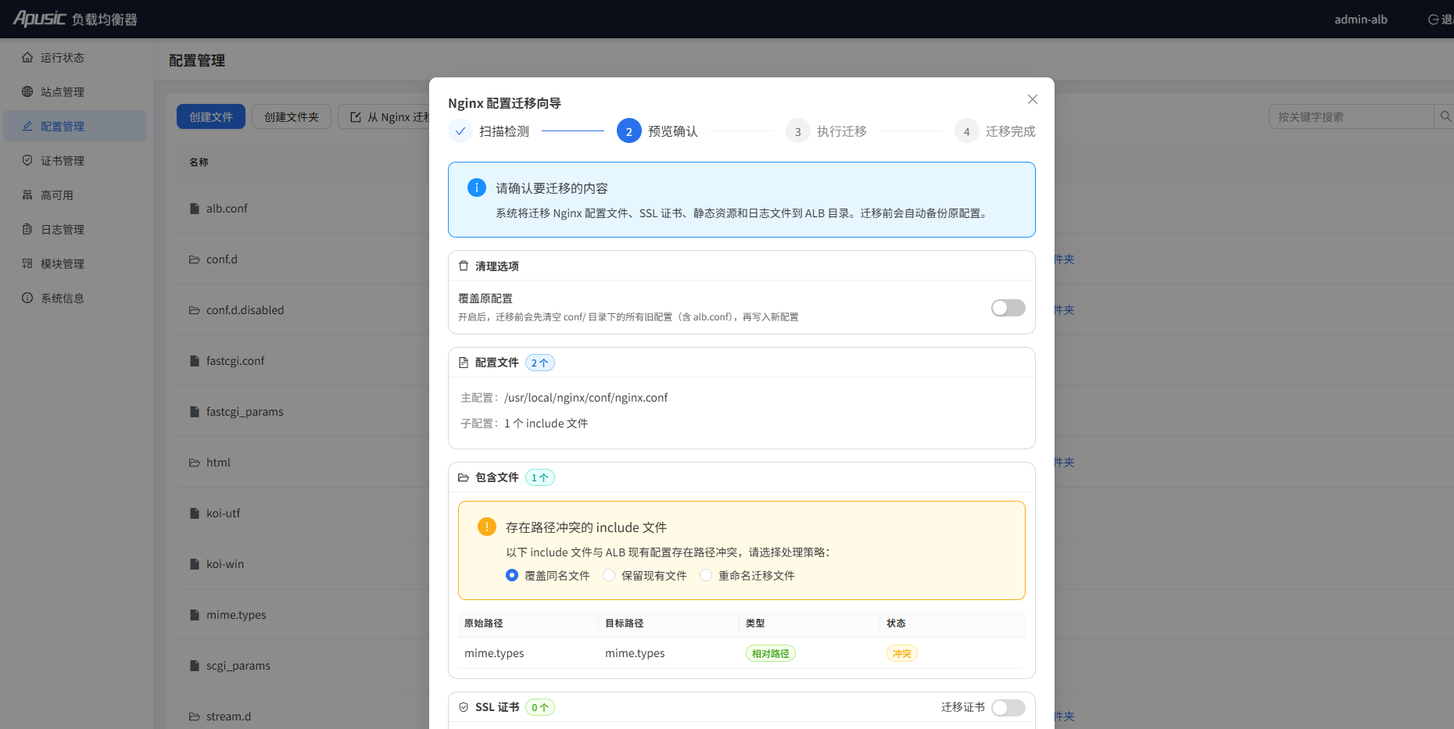Open 运行状态 in the sidebar menu
The image size is (1454, 729).
coord(75,57)
